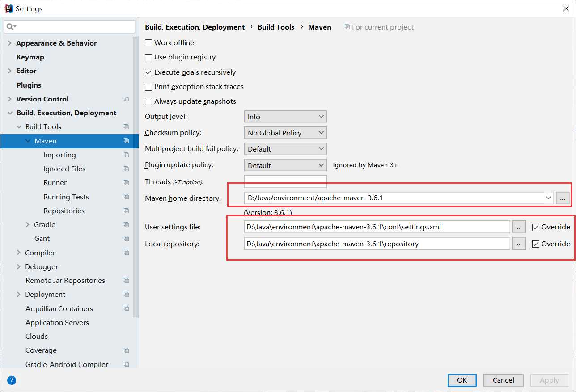The width and height of the screenshot is (576, 392).
Task: Click project-level icon next to Runner
Action: 126,183
